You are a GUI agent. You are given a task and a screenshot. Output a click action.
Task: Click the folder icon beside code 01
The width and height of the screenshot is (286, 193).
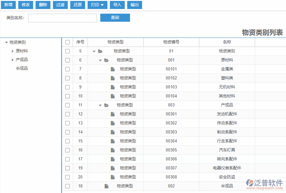pos(100,51)
